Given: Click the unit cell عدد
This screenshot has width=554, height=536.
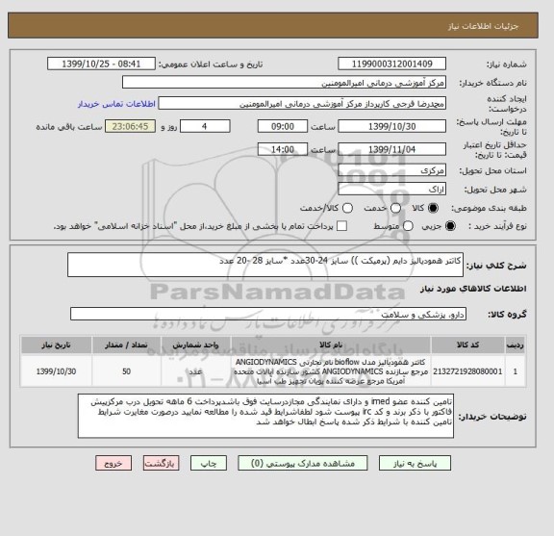Looking at the screenshot, I should (196, 371).
